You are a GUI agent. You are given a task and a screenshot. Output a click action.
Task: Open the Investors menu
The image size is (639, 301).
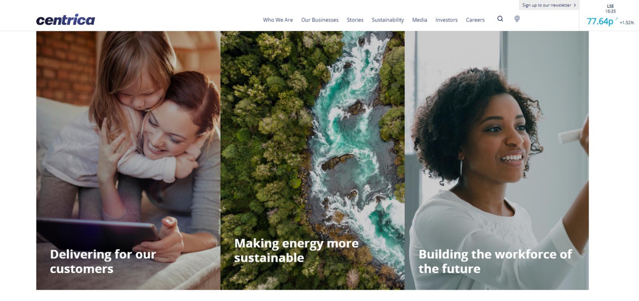pyautogui.click(x=447, y=20)
